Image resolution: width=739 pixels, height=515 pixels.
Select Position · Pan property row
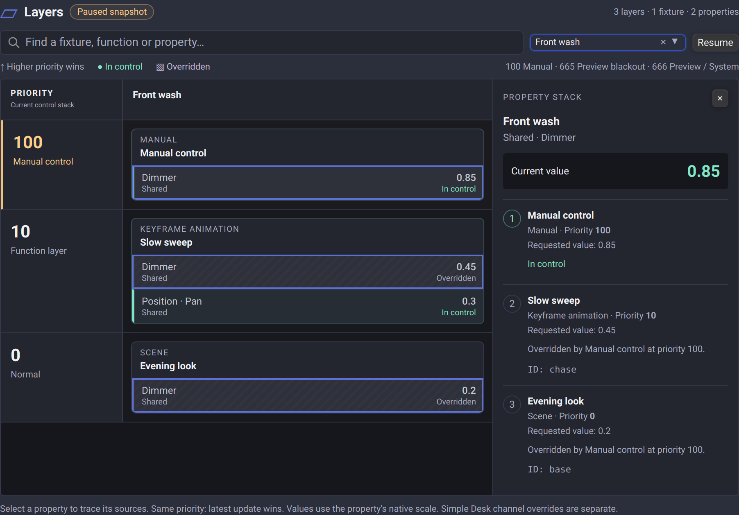point(308,306)
